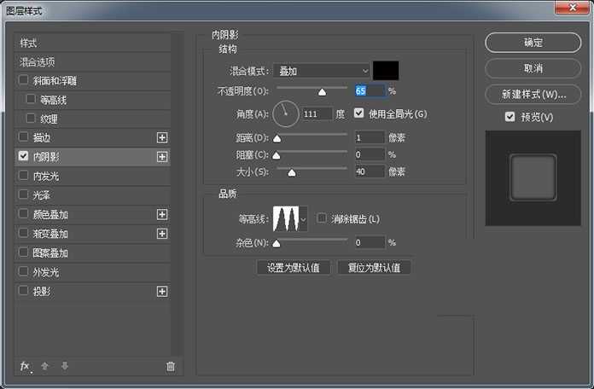Select 外发光 in the styles list

tap(45, 272)
